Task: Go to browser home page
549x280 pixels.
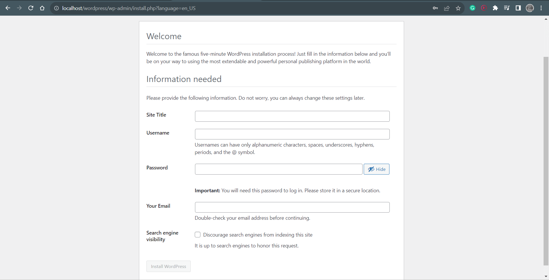Action: coord(42,8)
